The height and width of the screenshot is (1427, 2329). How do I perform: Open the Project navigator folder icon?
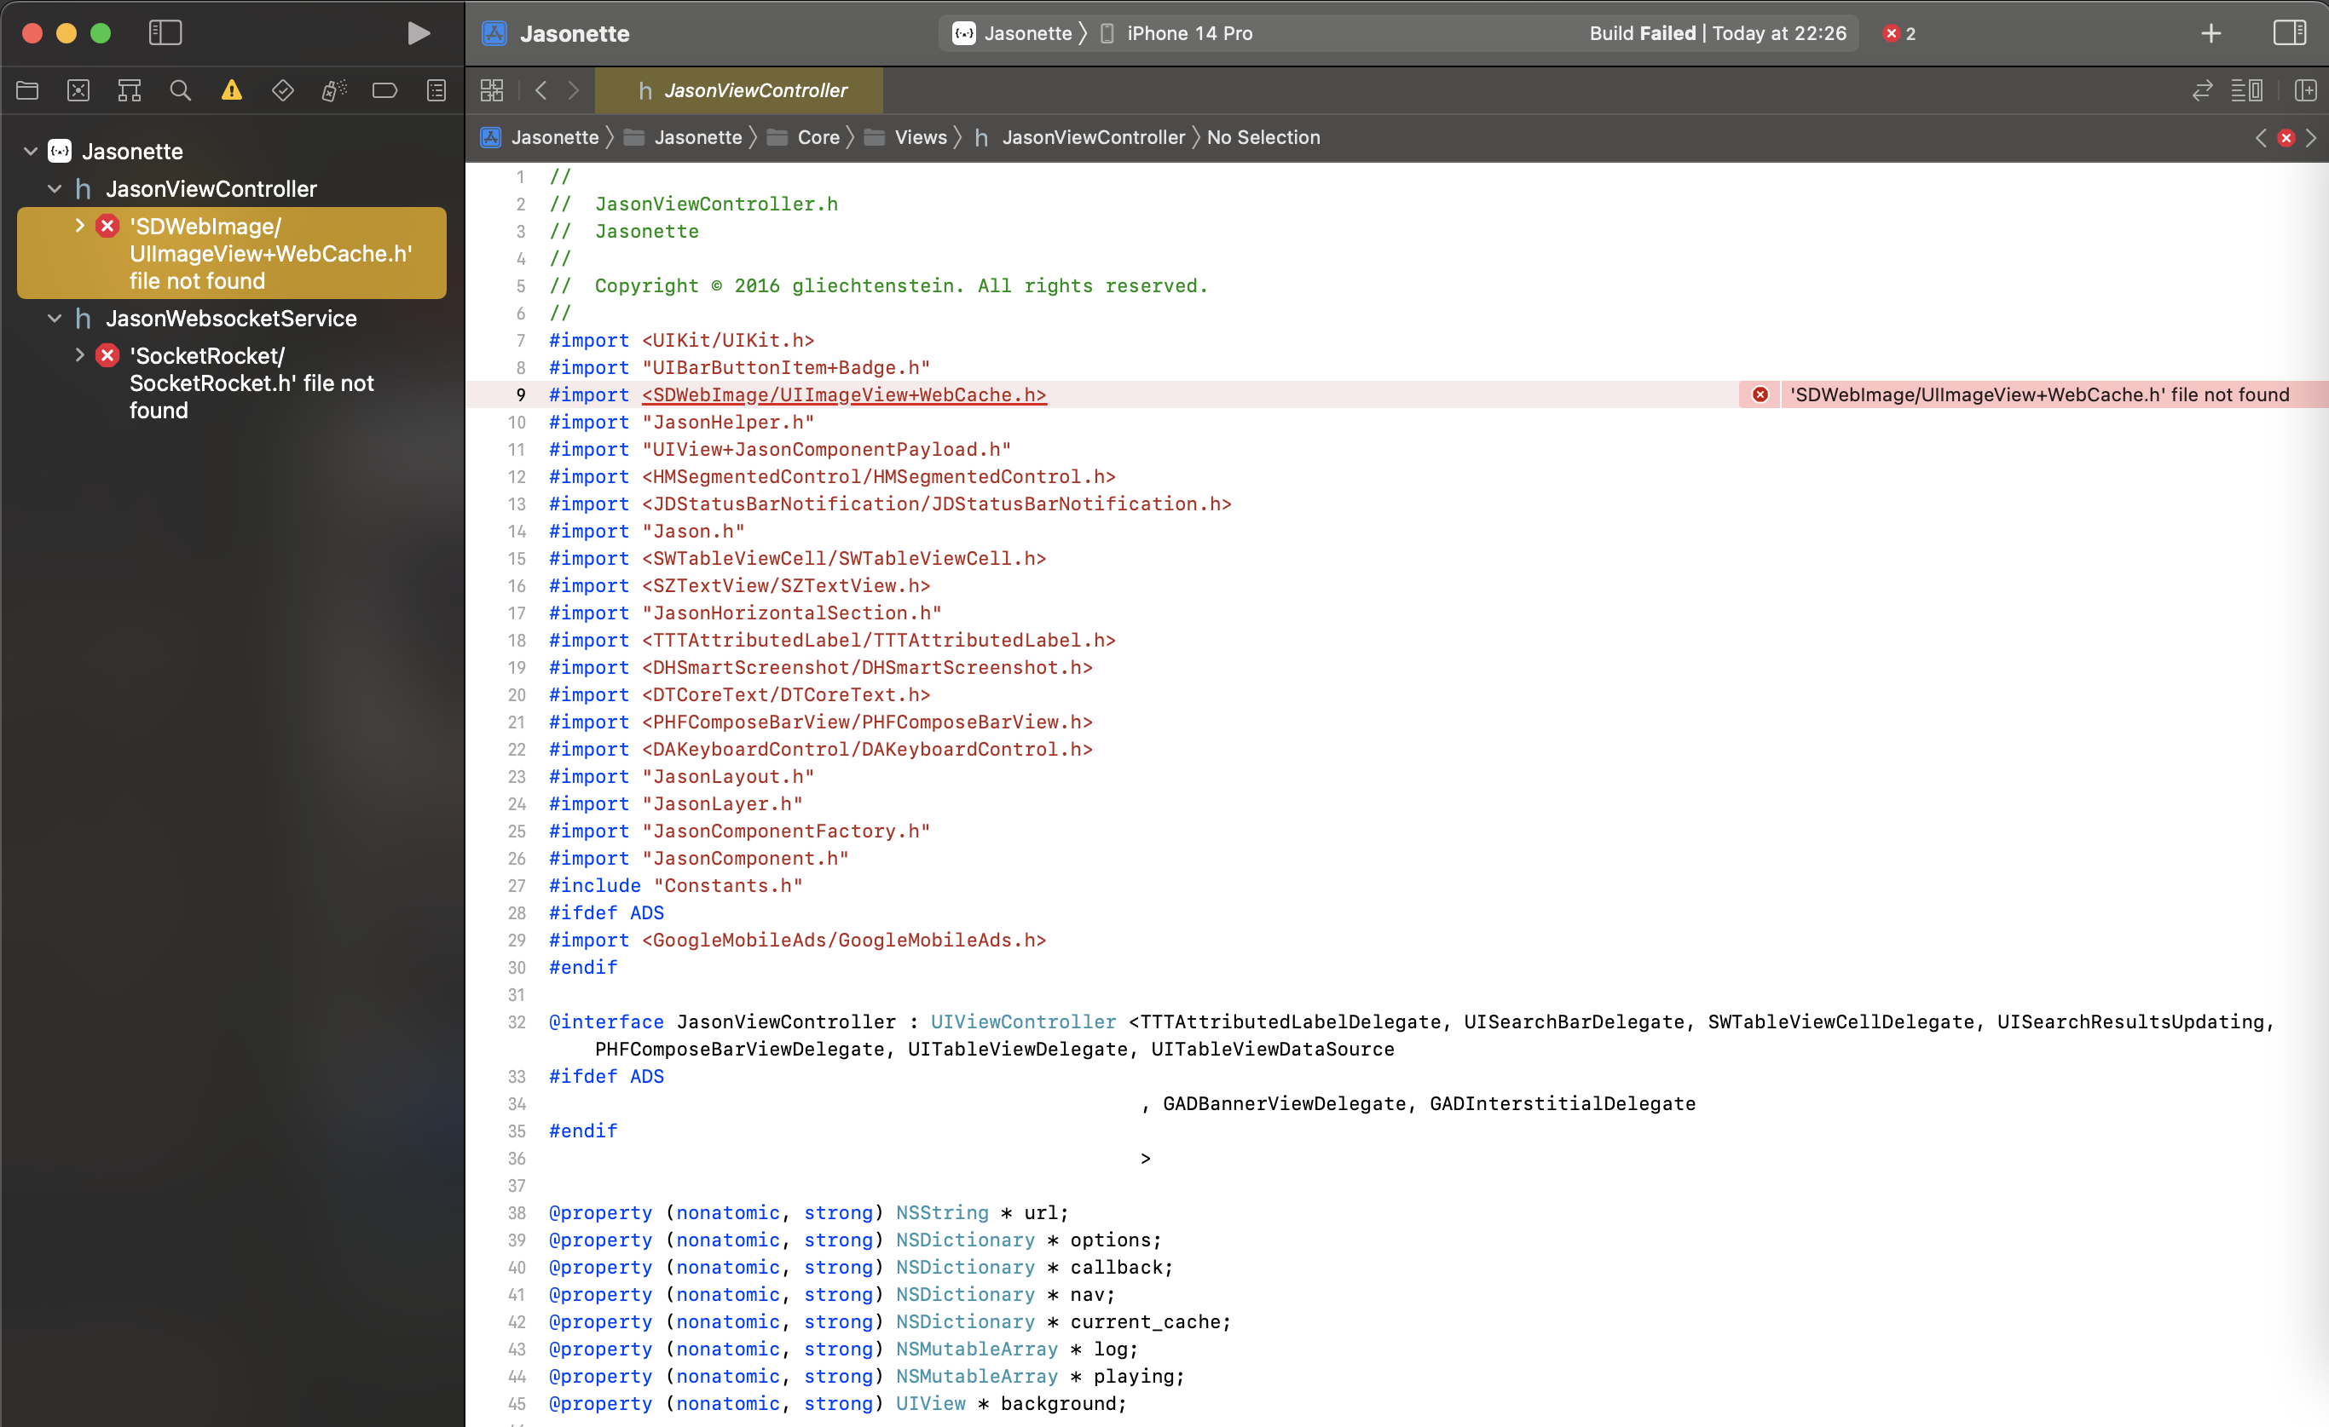27,90
